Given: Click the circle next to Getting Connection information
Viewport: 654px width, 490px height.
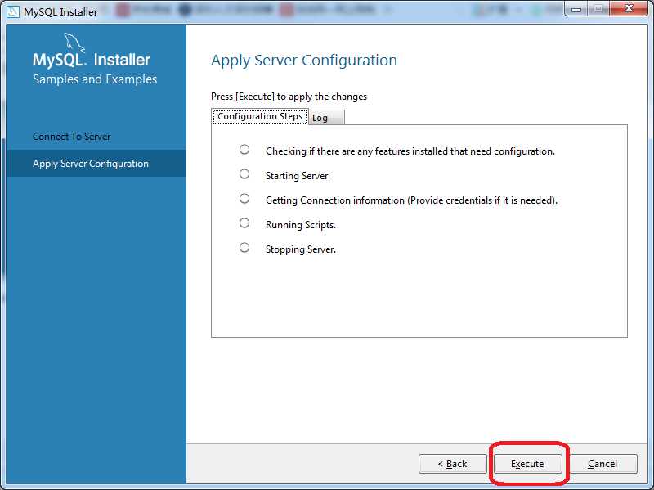Looking at the screenshot, I should 244,199.
